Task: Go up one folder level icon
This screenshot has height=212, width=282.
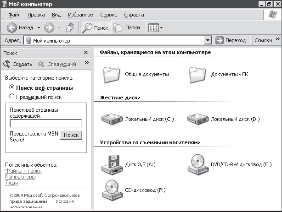Action: 70,27
